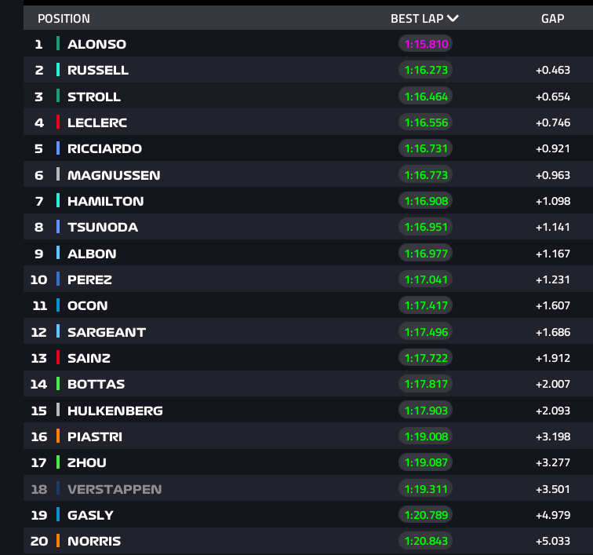Click the +0.654 gap for Stroll
Viewport: 593px width, 555px height.
tap(552, 97)
